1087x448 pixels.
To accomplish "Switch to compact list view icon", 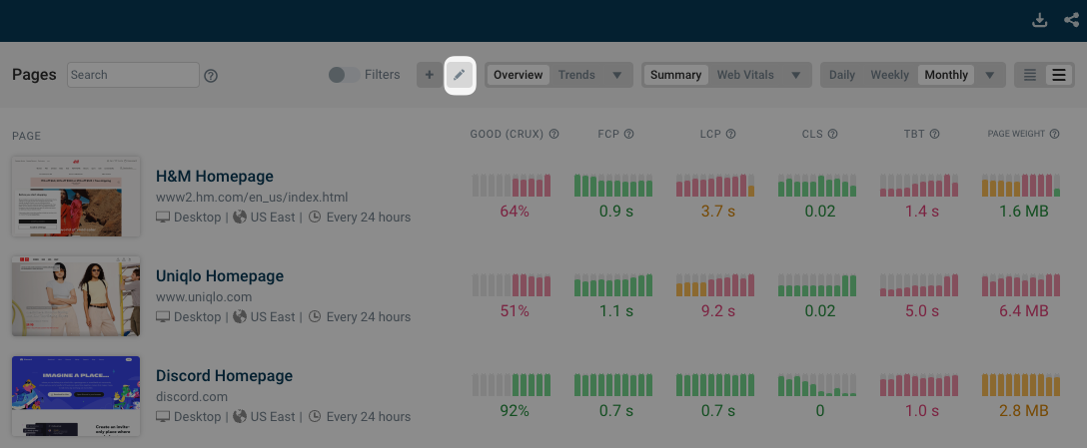I will (x=1030, y=75).
